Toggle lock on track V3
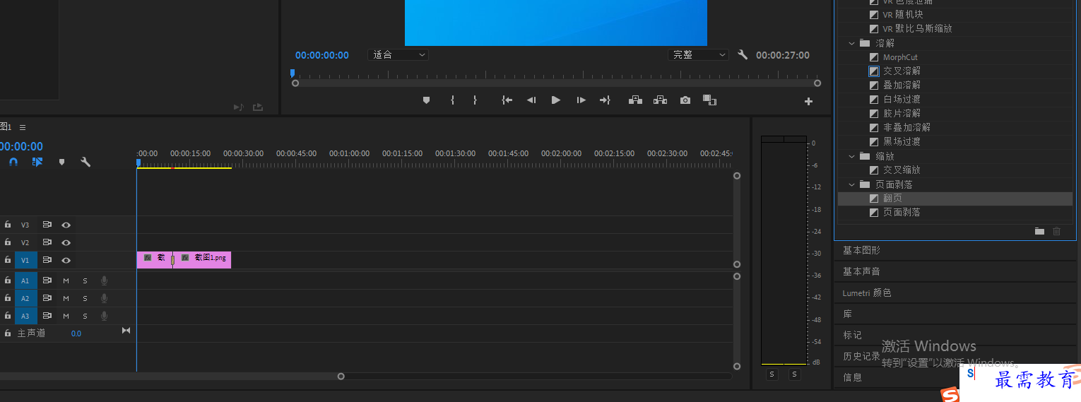Viewport: 1081px width, 402px height. tap(8, 225)
